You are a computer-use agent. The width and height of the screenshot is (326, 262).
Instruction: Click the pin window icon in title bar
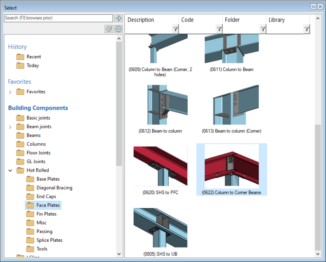(x=313, y=7)
